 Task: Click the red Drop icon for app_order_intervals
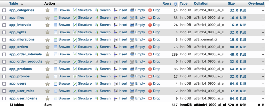[150, 55]
